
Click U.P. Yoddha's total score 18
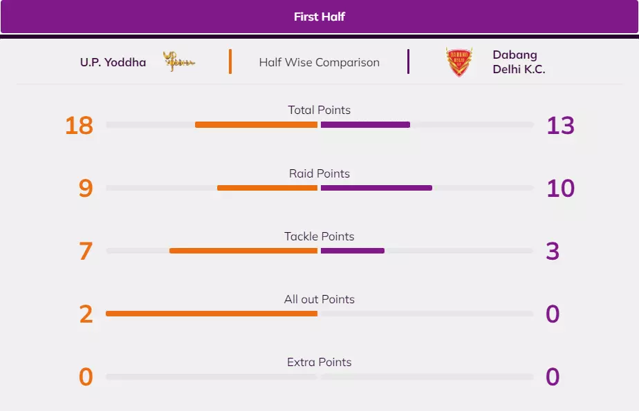(79, 126)
